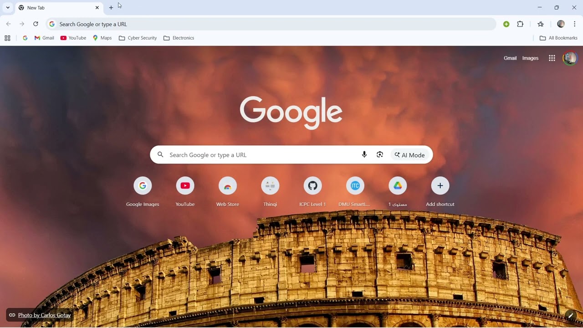
Task: Open the bookmark star toolbar icon
Action: point(541,24)
